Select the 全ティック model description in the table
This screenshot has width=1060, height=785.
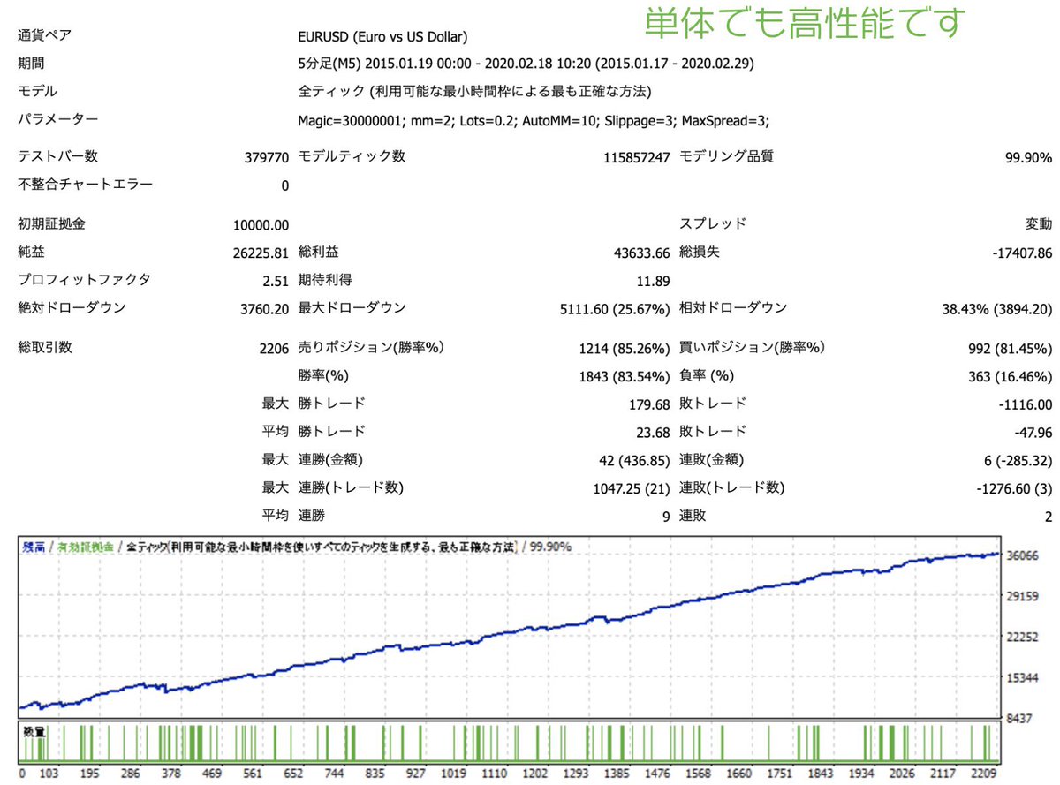click(x=473, y=92)
